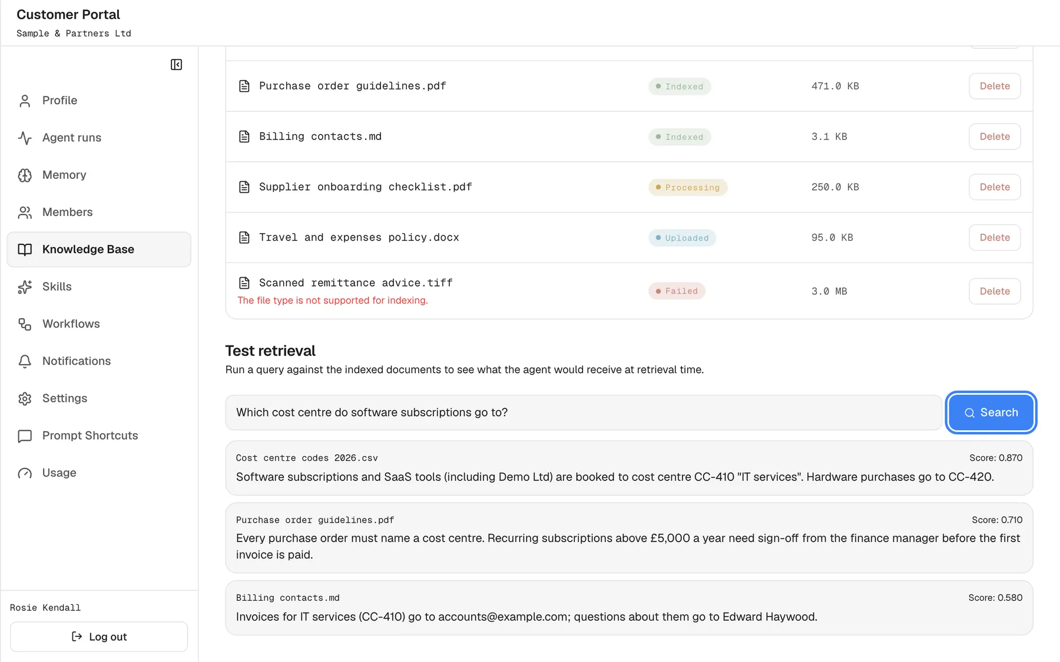Image resolution: width=1060 pixels, height=662 pixels.
Task: Click 'Billing contacts.md' result title
Action: point(288,598)
